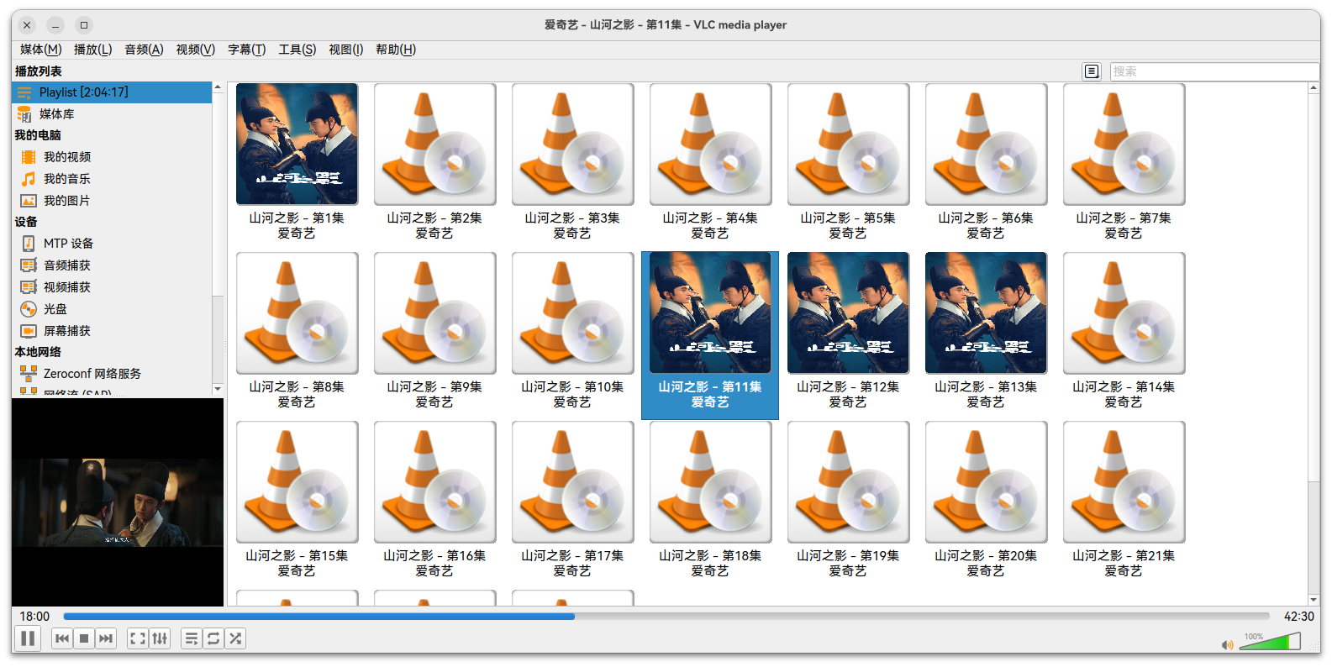
Task: Select 屏幕捕获 entry
Action: point(112,331)
